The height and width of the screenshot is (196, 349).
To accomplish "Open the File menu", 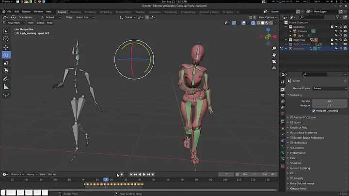I will [x=9, y=12].
